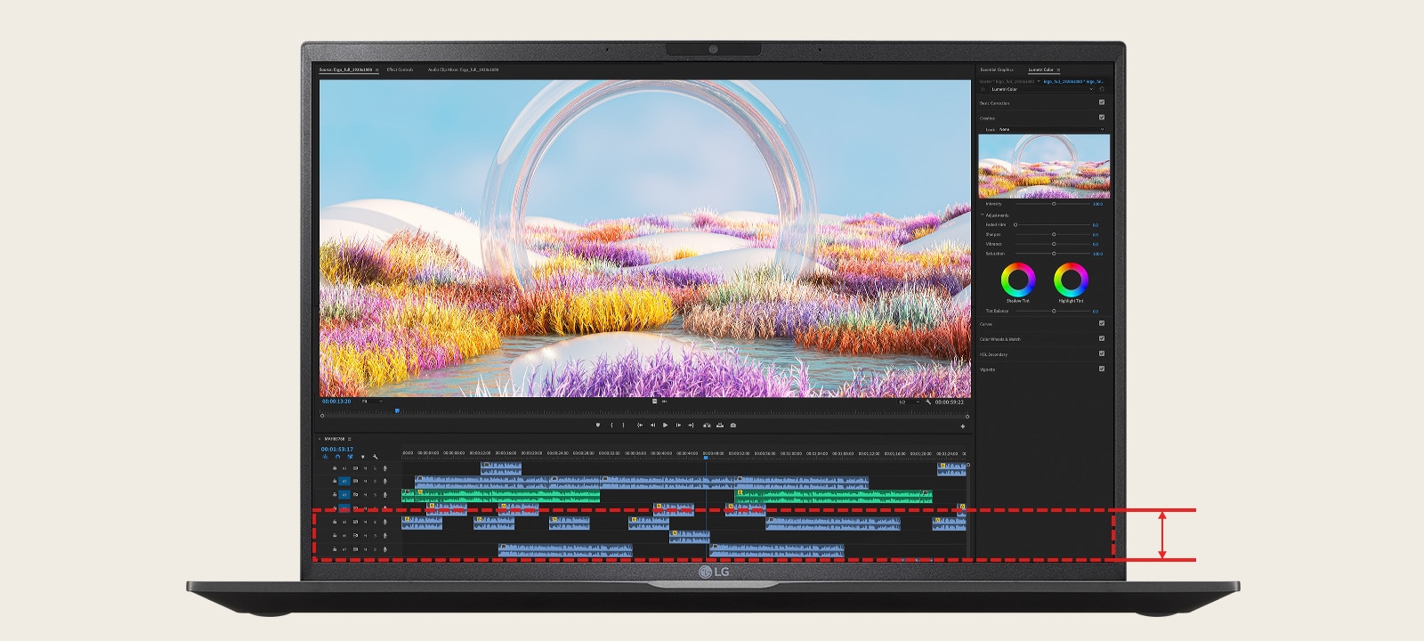
Task: Disable the Basic Correction checkbox
Action: coord(1101,102)
